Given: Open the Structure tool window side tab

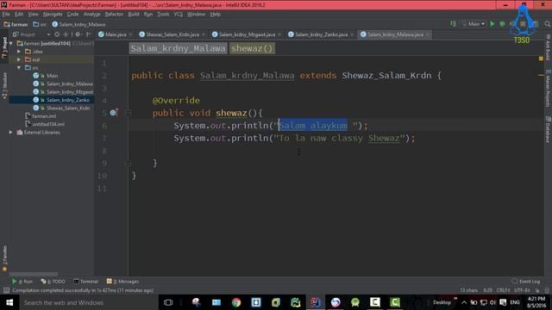Looking at the screenshot, I should coord(4,85).
